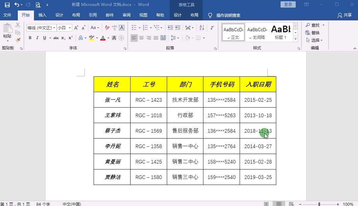Toggle bold formatting
Viewport: 358px width, 206px height.
click(x=30, y=38)
